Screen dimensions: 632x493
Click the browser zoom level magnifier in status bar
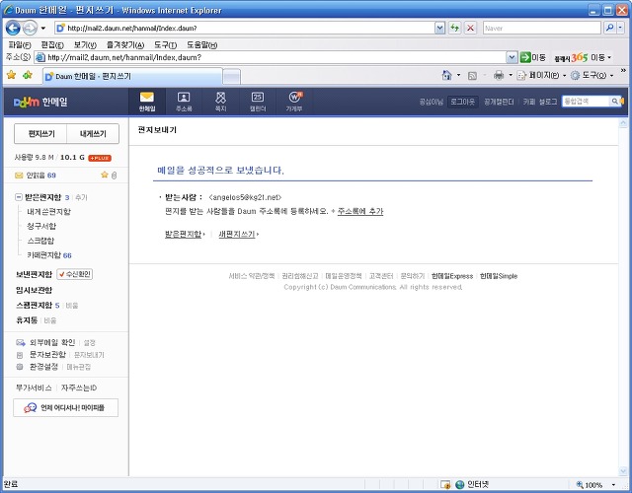[x=580, y=484]
